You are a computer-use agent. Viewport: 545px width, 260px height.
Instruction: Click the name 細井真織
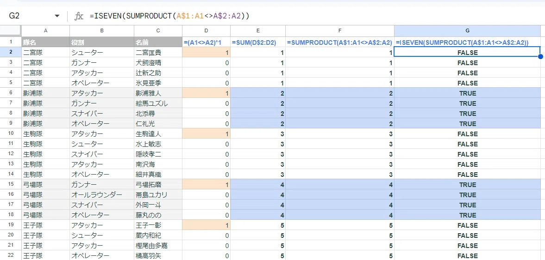pyautogui.click(x=148, y=175)
